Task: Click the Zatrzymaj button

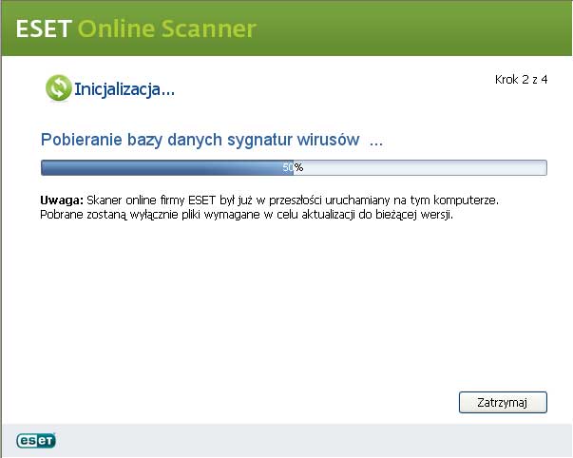Action: tap(503, 403)
